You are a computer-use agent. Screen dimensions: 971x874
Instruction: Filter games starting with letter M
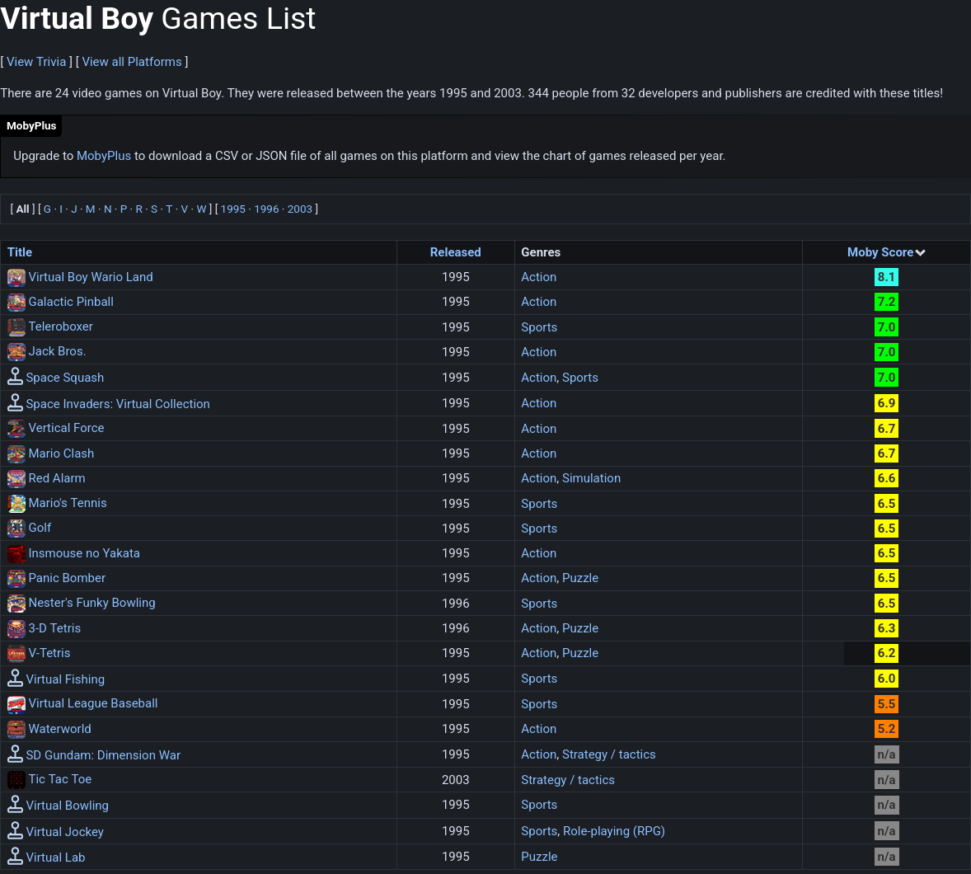point(91,209)
